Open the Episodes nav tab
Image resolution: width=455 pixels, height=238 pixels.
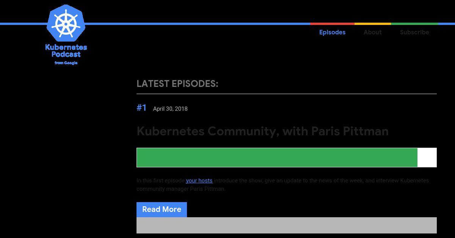332,32
